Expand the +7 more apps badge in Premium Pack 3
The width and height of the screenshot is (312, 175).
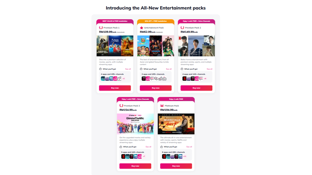[144, 156]
